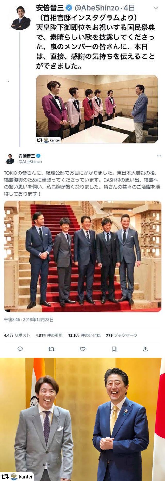Click the repost arrows icon
The height and width of the screenshot is (481, 165).
coord(51,349)
